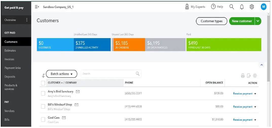Open Products & services in sidebar
This screenshot has height=128, width=272.
tap(11, 87)
